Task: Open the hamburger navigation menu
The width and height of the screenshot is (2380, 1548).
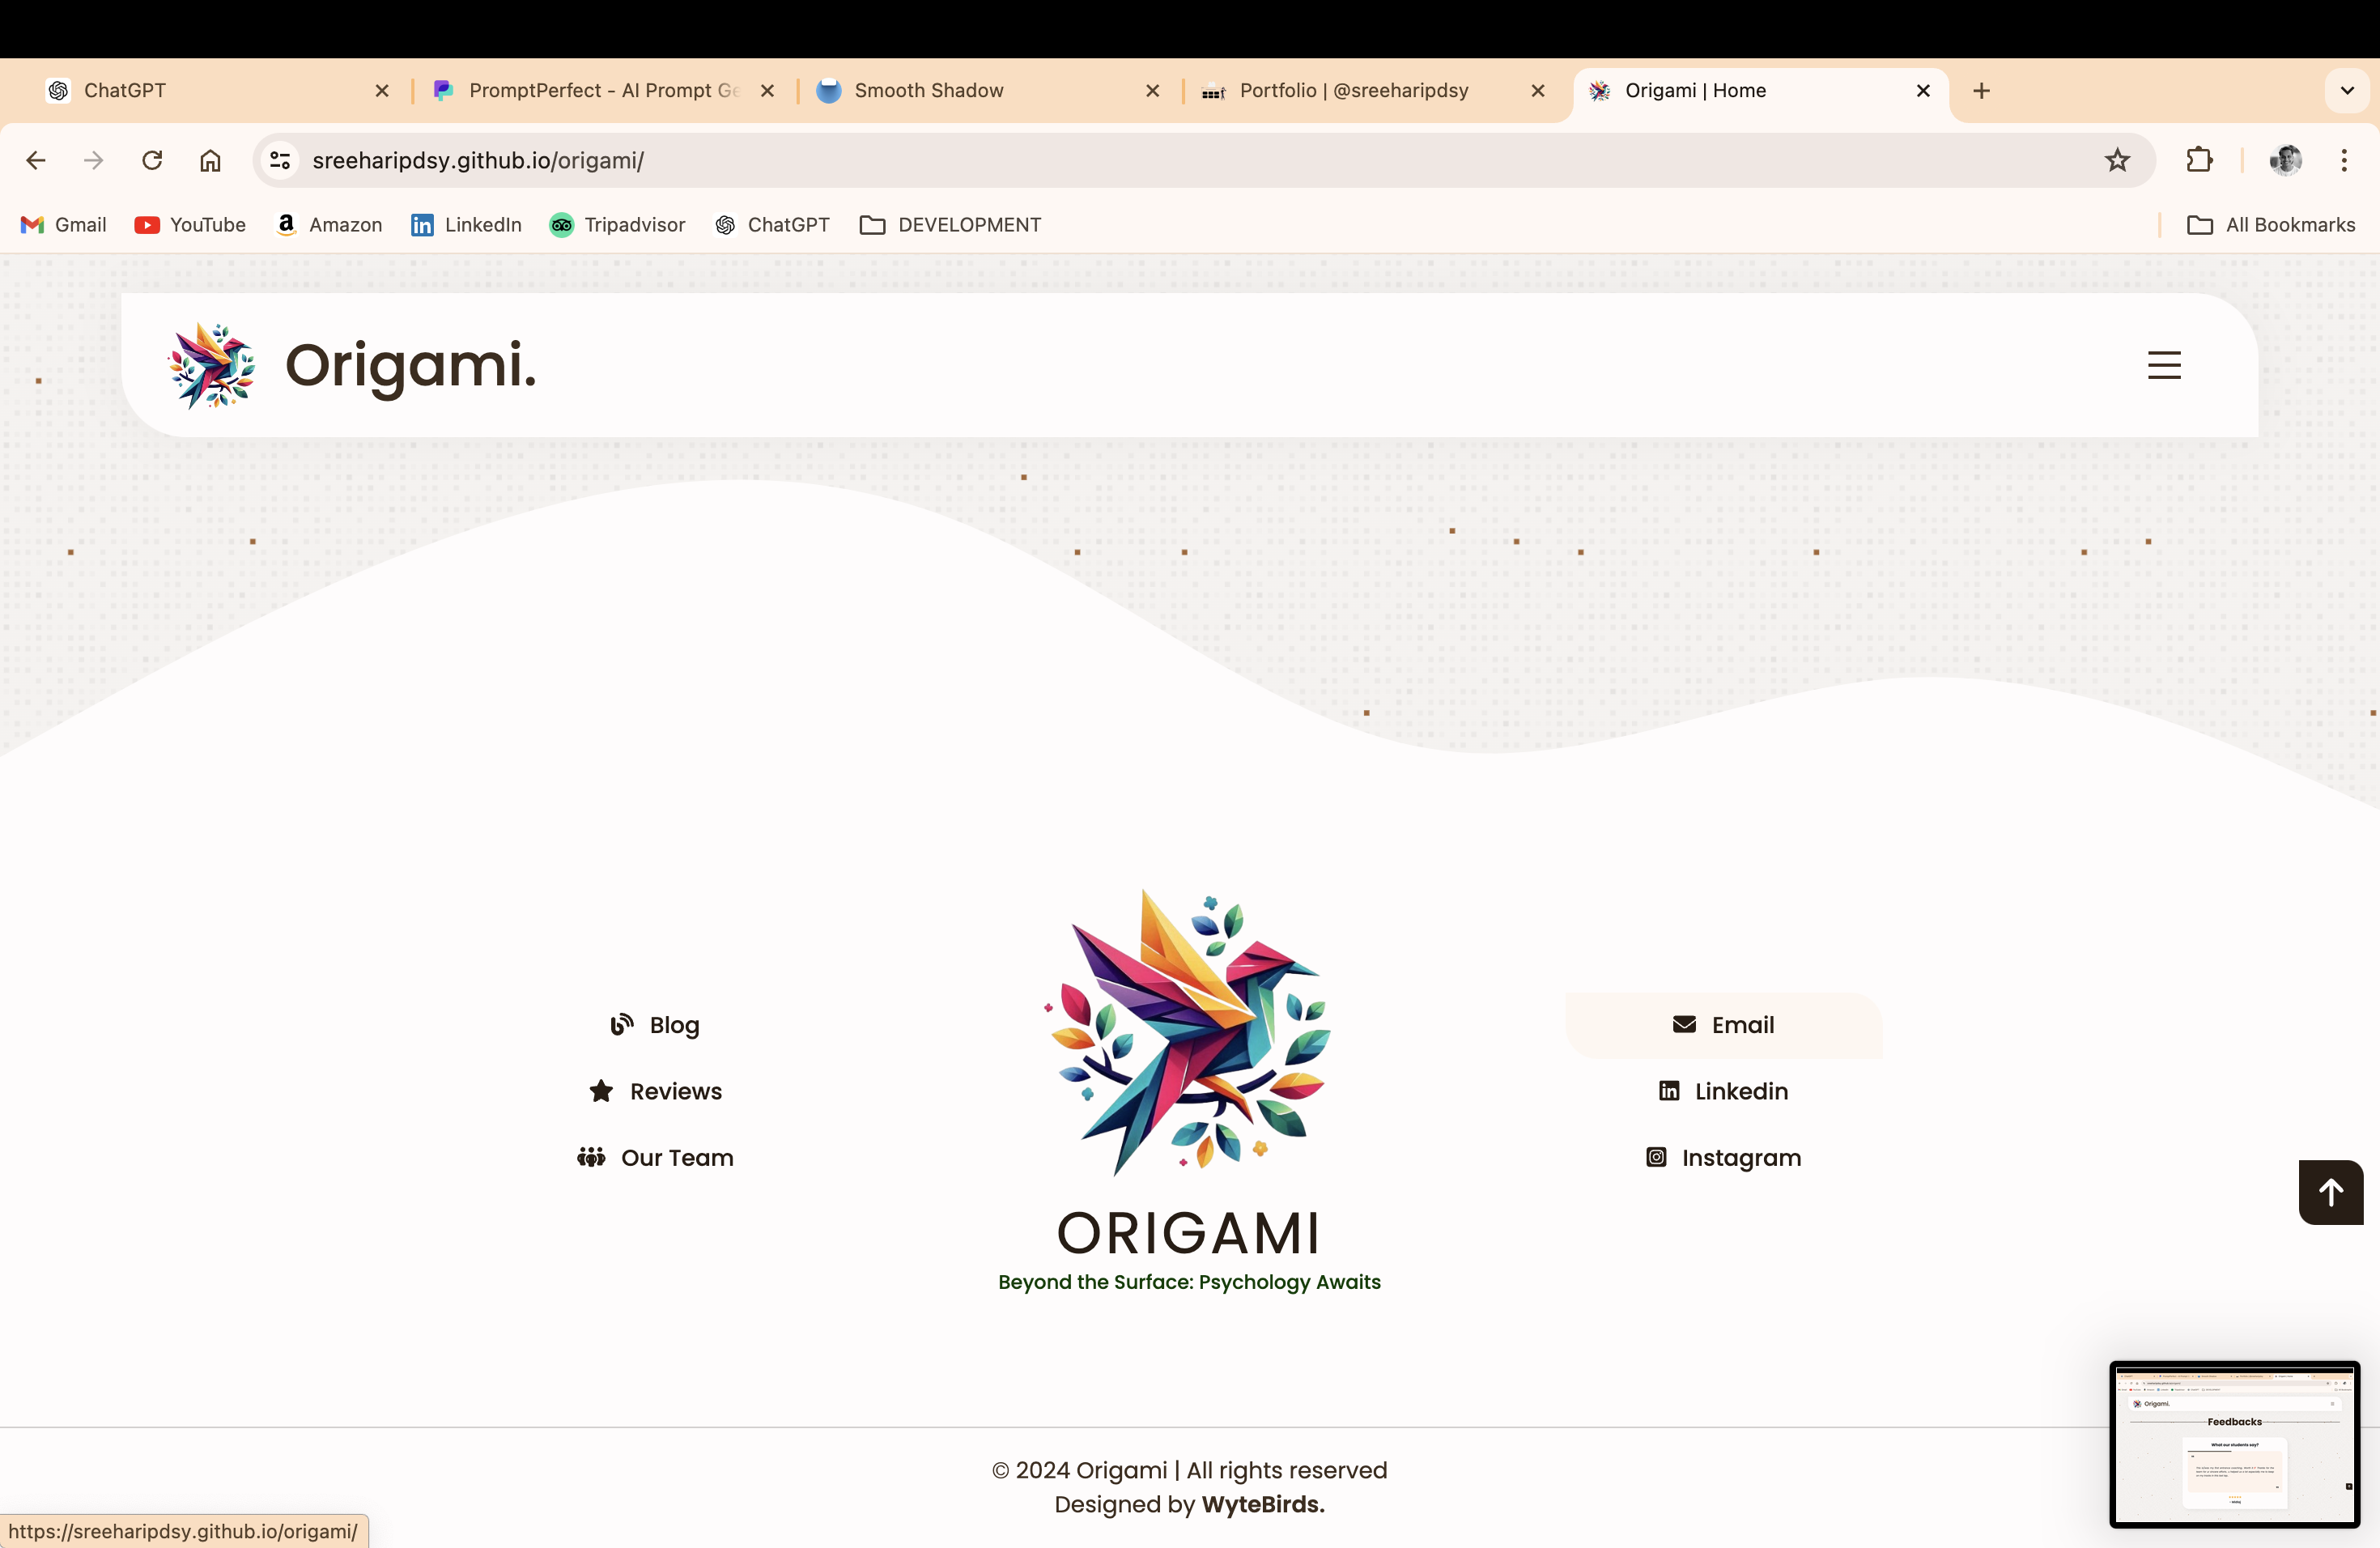Action: [x=2163, y=365]
